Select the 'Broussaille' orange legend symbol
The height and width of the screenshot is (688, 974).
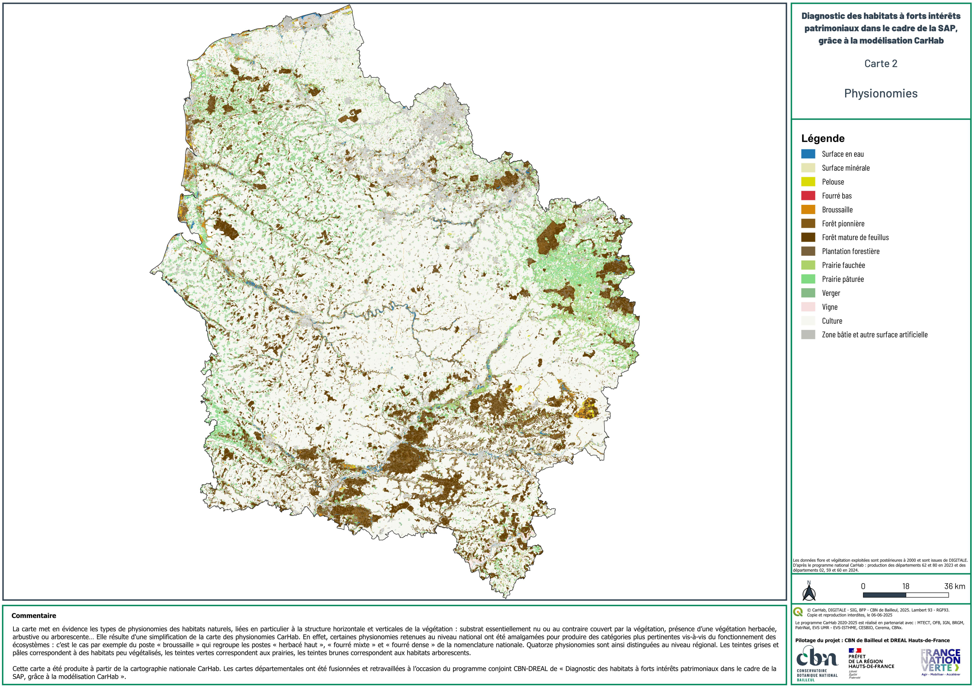tap(809, 210)
